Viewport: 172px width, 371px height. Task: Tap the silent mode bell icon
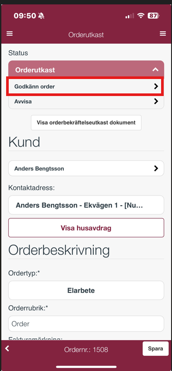pos(41,16)
